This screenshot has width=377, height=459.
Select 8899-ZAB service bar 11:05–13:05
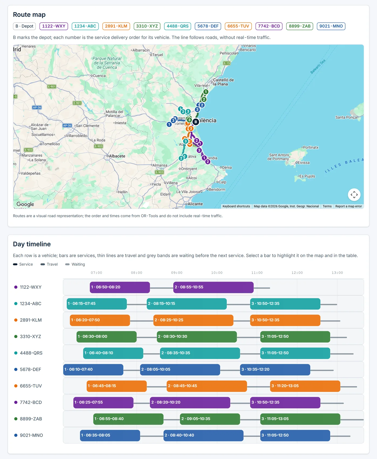[x=300, y=419]
